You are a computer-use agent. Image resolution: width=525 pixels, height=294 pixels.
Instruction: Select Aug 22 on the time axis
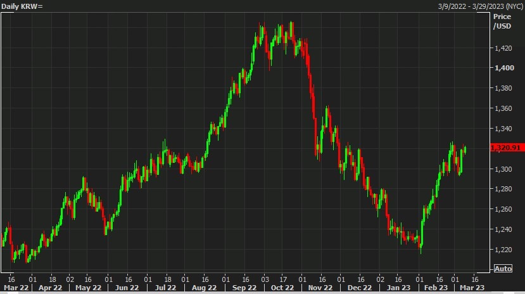(x=204, y=288)
